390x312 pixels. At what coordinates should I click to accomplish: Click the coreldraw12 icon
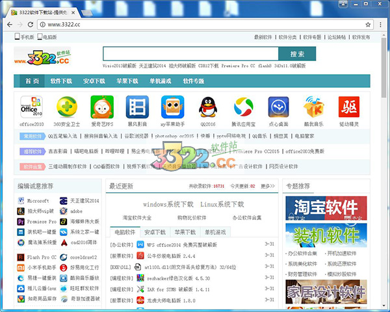[x=64, y=257]
